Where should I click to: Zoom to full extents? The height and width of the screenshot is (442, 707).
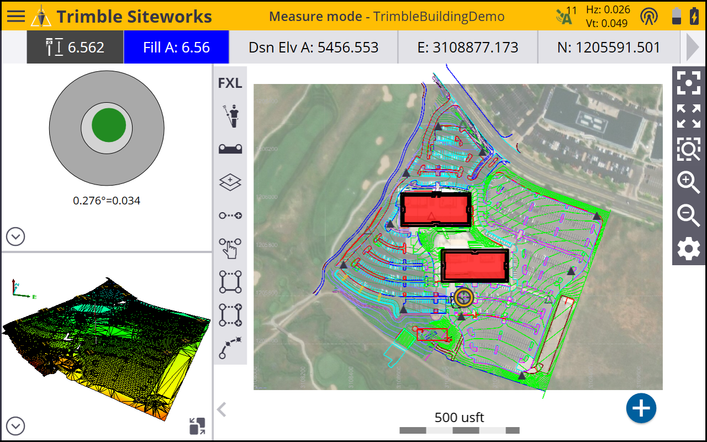[x=689, y=116]
